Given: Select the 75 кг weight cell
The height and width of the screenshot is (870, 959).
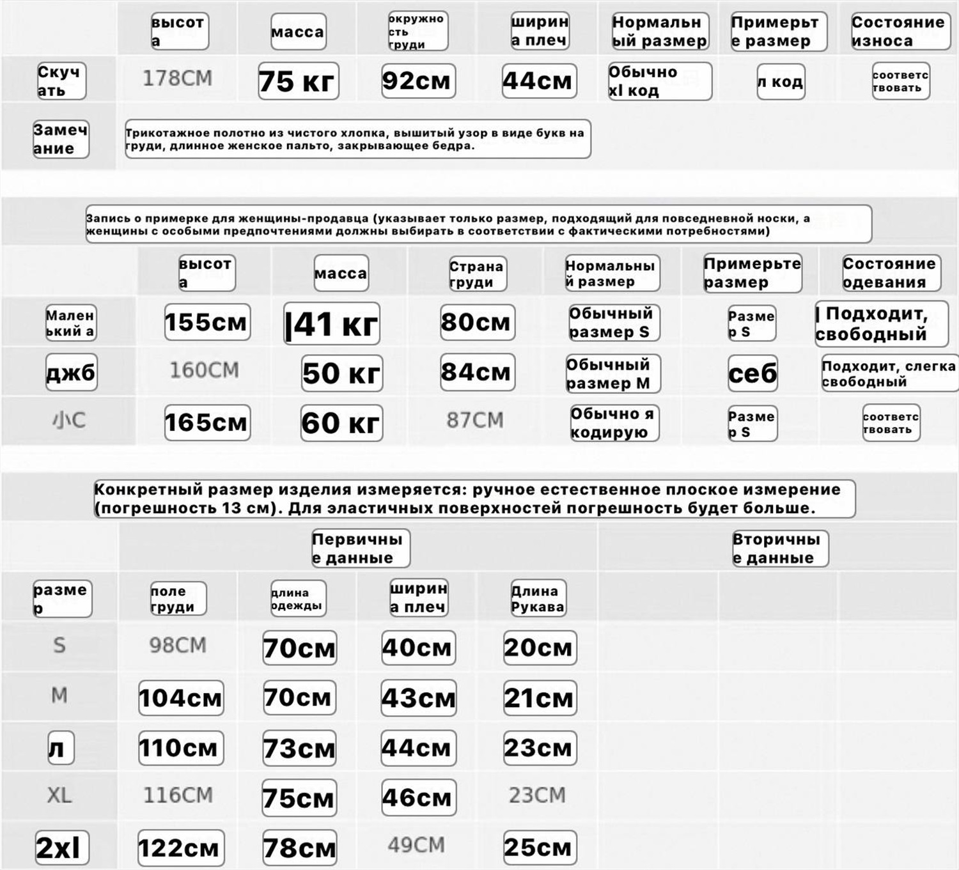Looking at the screenshot, I should click(298, 81).
